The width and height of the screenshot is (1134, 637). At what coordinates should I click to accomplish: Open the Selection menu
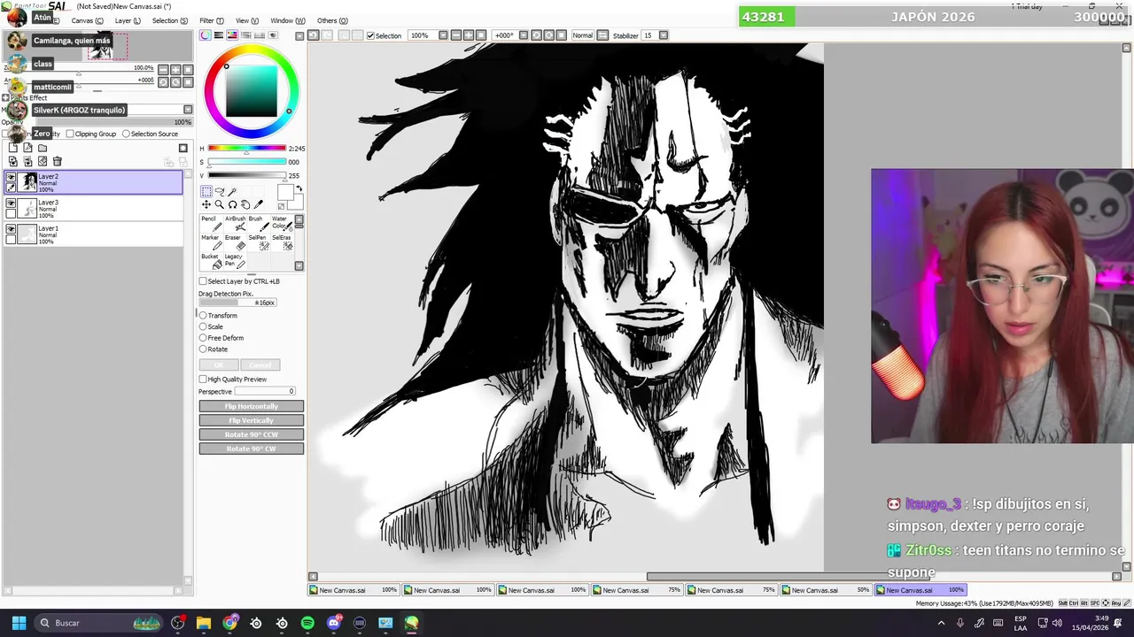(170, 20)
